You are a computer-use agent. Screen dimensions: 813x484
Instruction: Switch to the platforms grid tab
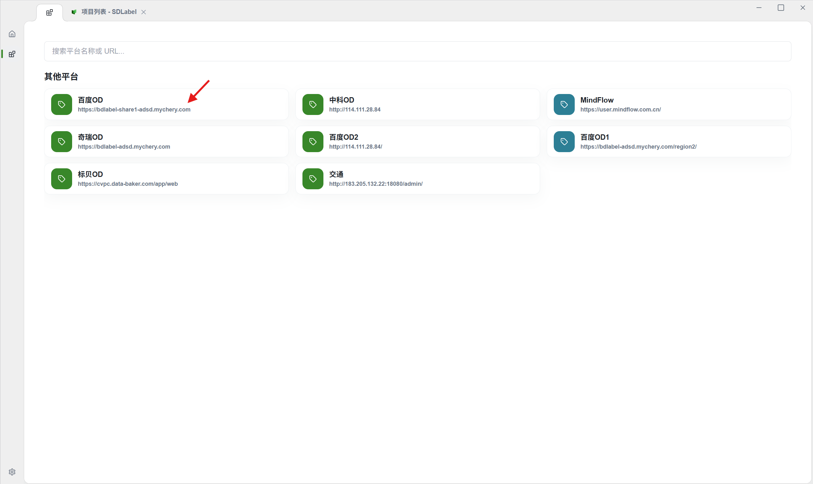(50, 12)
